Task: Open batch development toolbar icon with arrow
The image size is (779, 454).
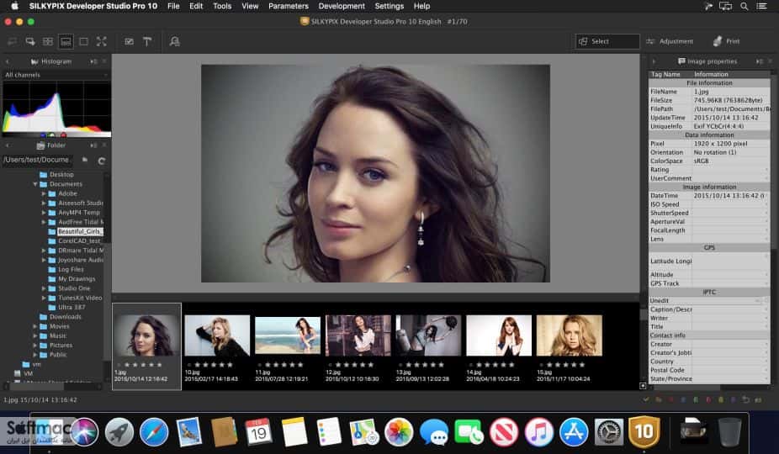Action: [x=30, y=42]
